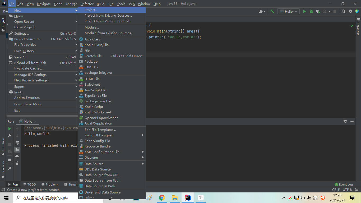The height and width of the screenshot is (203, 361).
Task: Open the Project tool window sidebar tab
Action: coord(3,24)
